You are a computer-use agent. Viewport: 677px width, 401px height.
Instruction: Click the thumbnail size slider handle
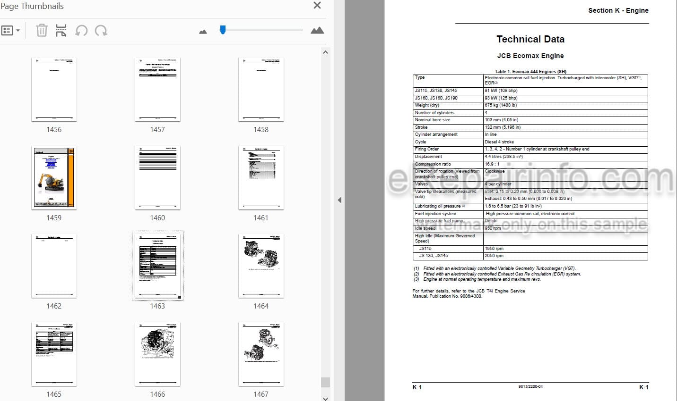pyautogui.click(x=223, y=30)
